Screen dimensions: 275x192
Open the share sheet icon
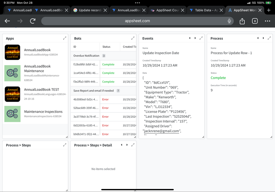(x=242, y=21)
